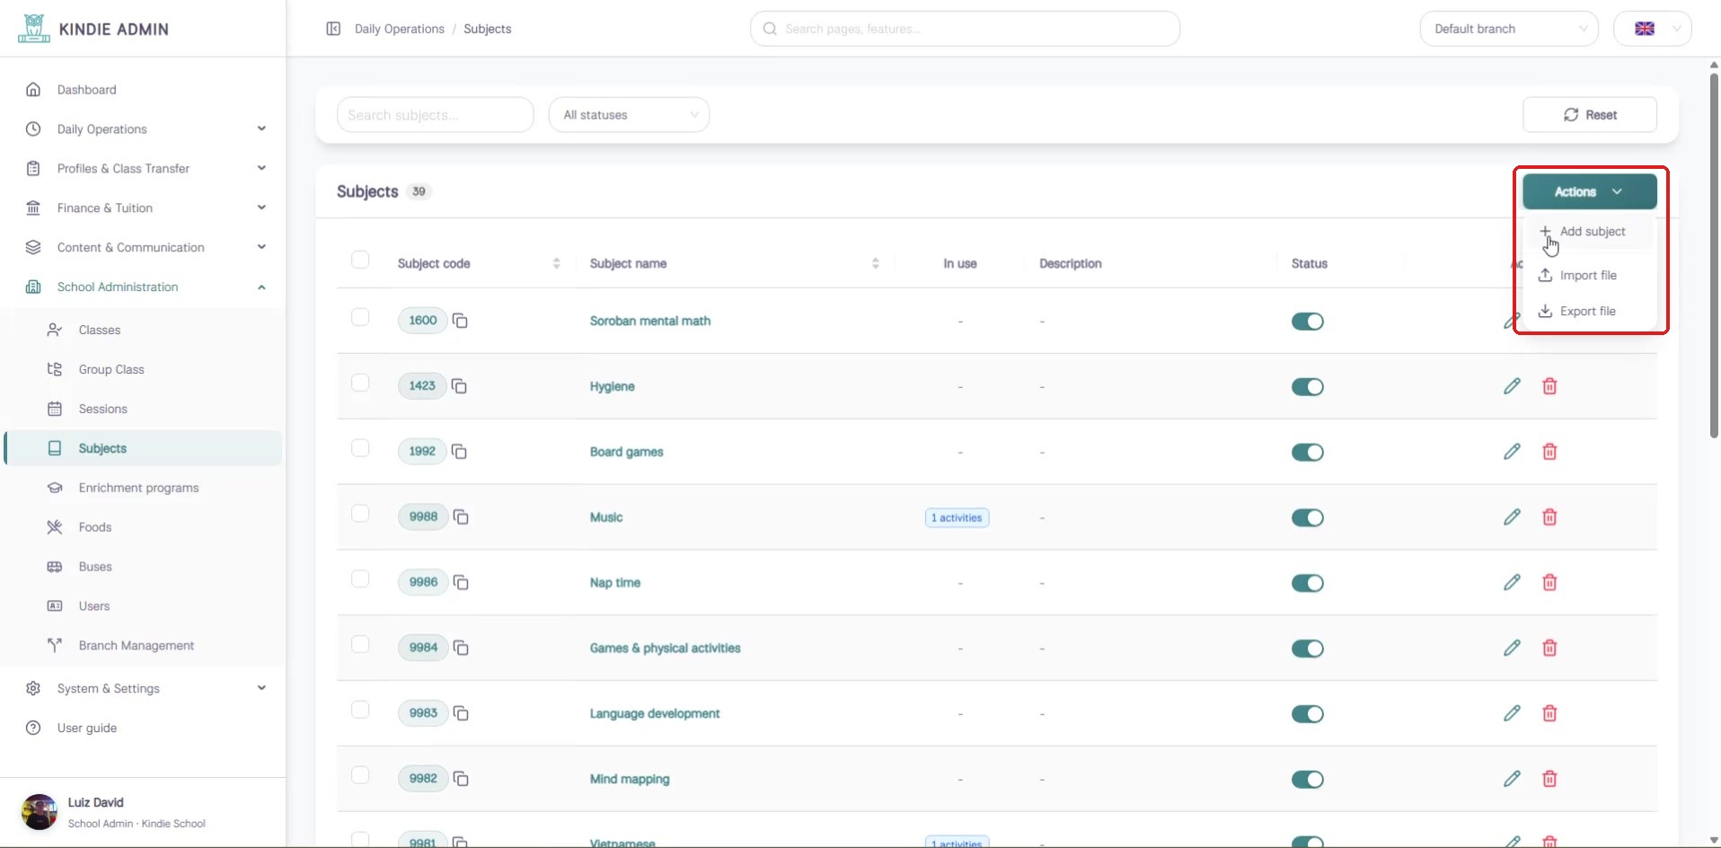The image size is (1721, 848).
Task: Choose Add subject from Actions menu
Action: tap(1590, 232)
